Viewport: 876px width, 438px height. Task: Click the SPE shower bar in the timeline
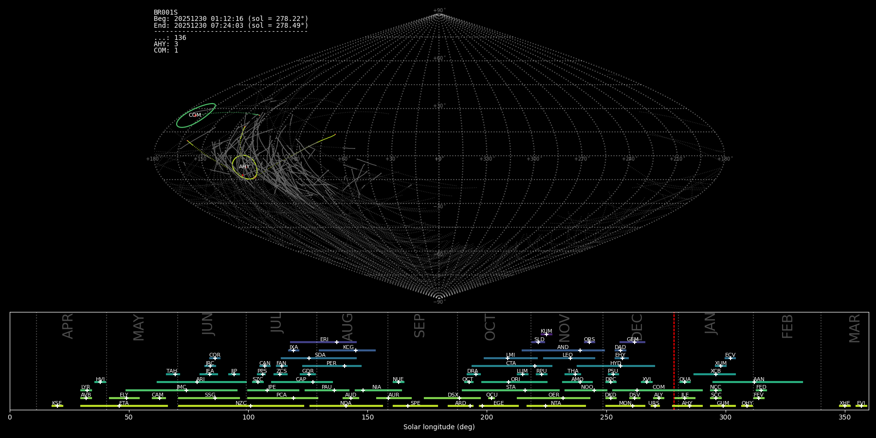tap(415, 406)
